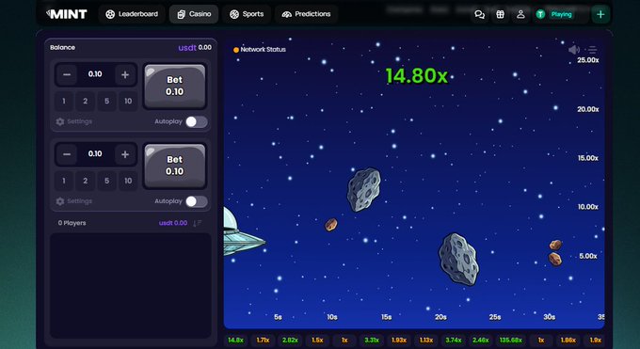
Task: Select preset 2 in first bet panel
Action: click(x=86, y=101)
